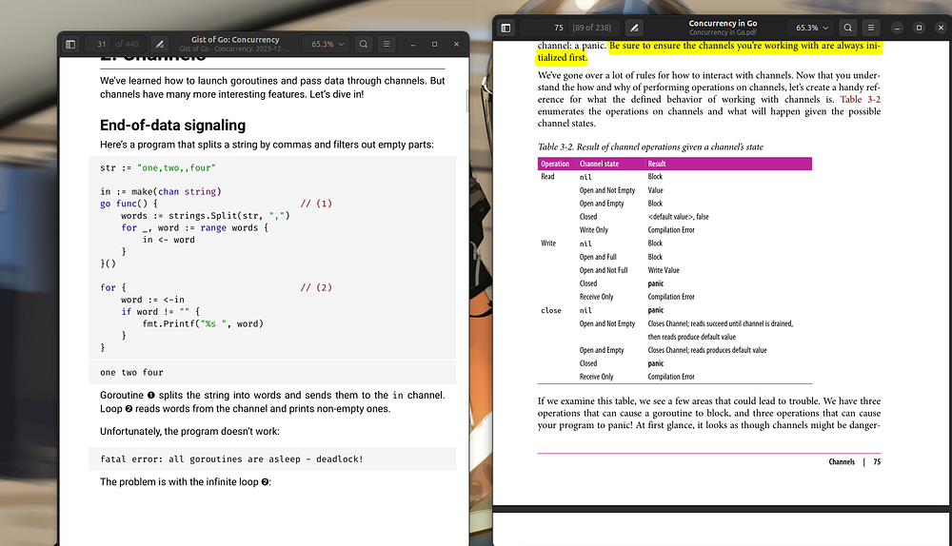Enable annotation pencil in Gist of Go window

point(160,45)
